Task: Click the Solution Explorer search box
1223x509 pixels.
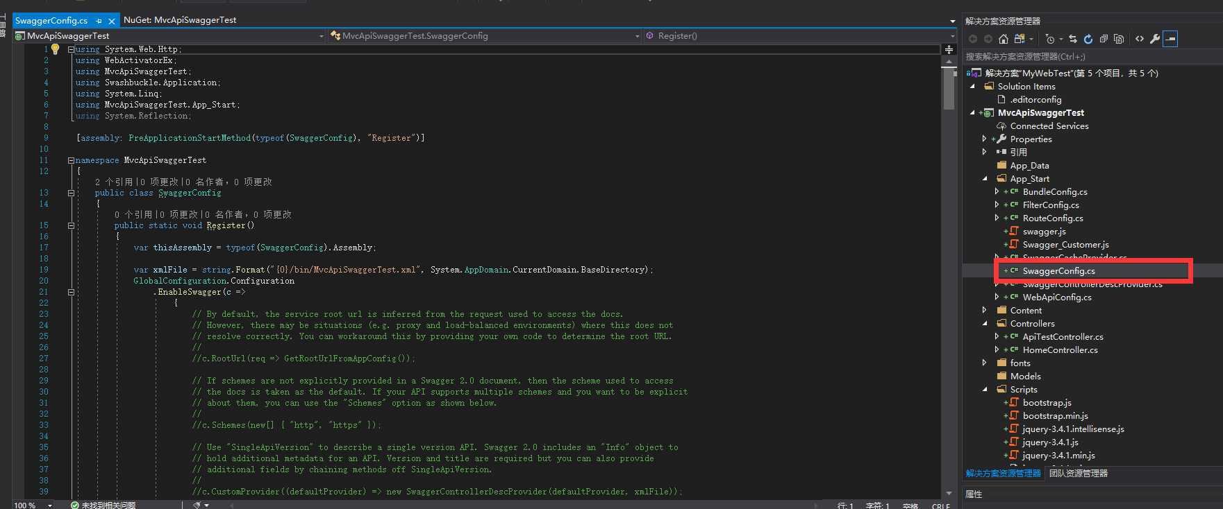Action: point(1092,56)
